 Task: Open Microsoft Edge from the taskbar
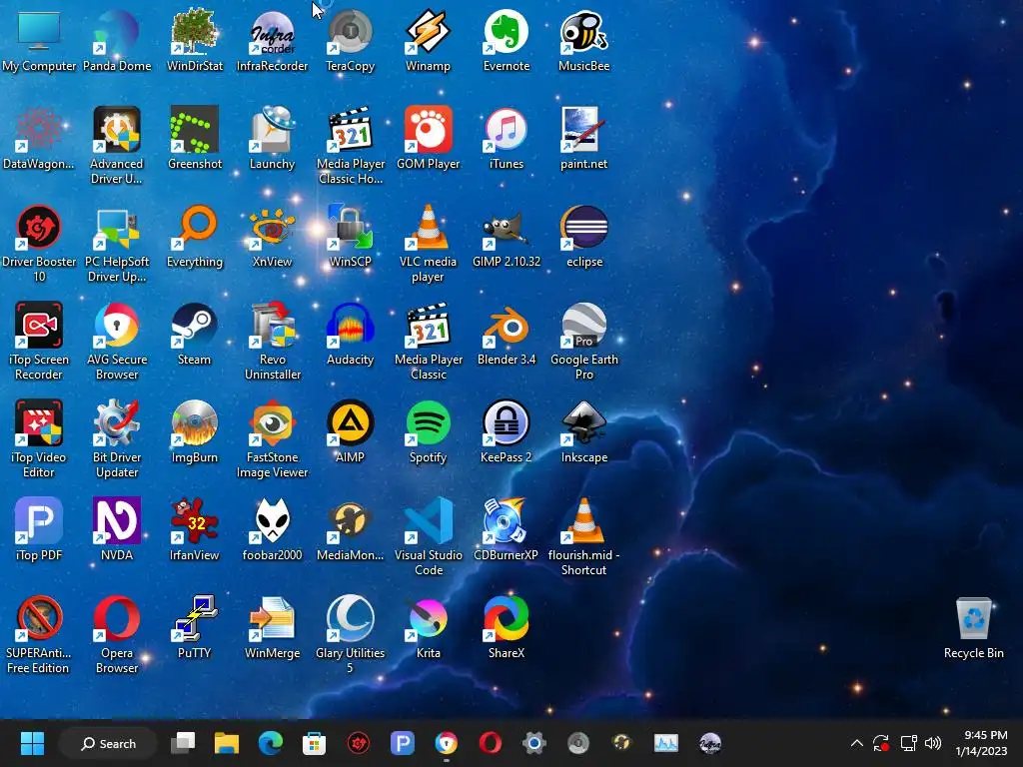click(x=270, y=743)
